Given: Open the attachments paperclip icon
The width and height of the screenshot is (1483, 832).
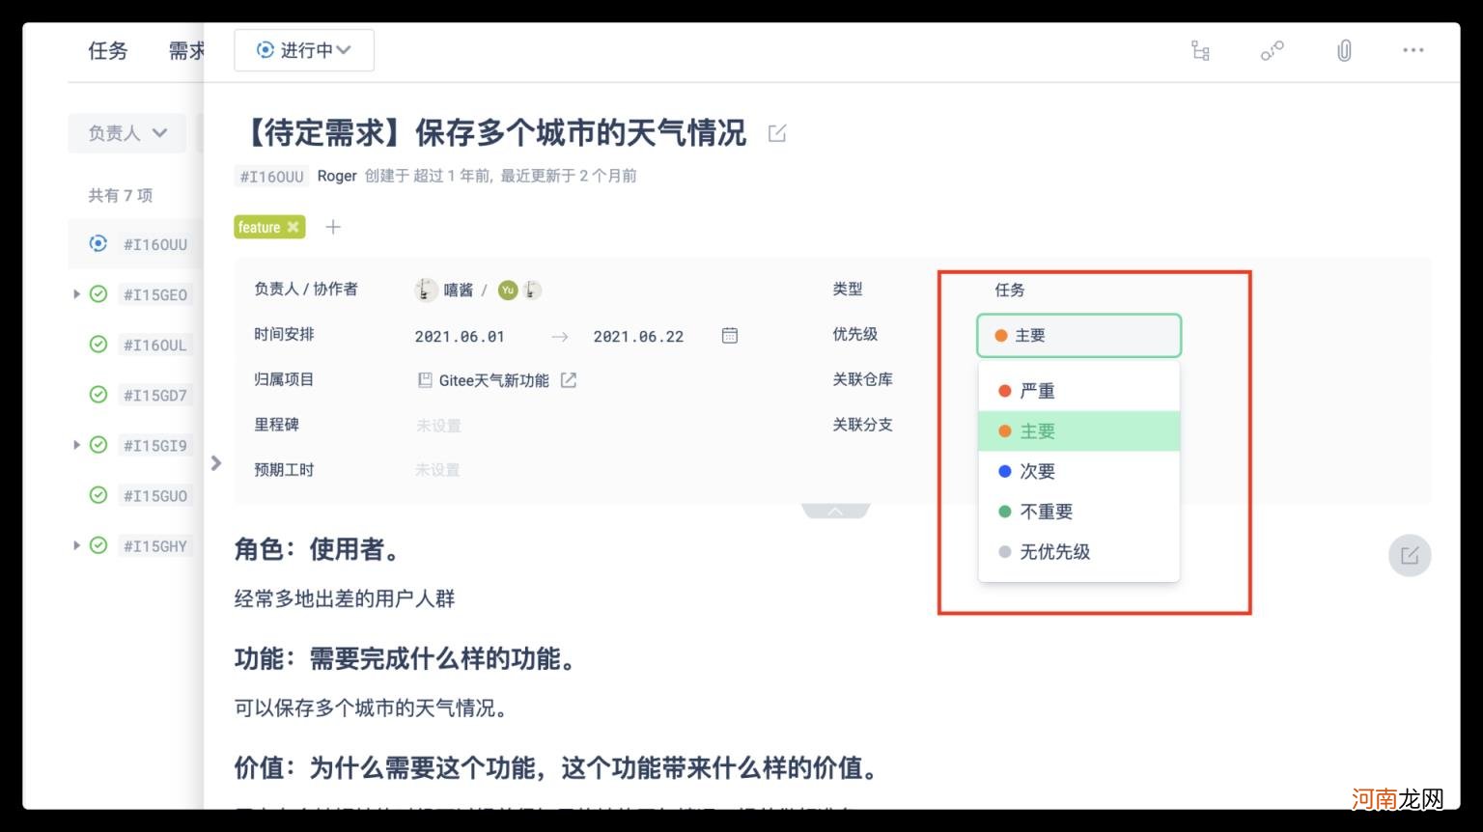Looking at the screenshot, I should pos(1344,51).
